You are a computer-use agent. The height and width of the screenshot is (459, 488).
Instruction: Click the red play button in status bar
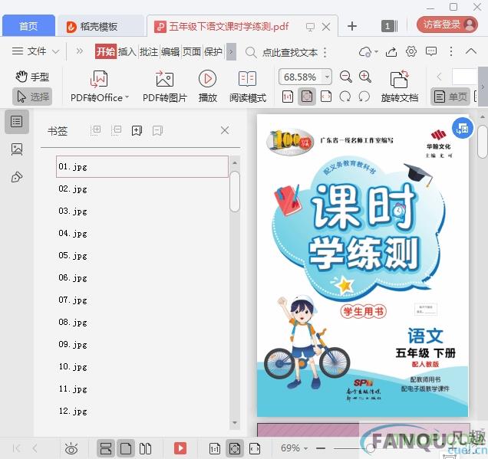(180, 448)
